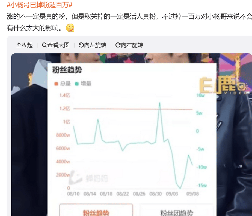Click the 查看大图 magnifier icon

click(44, 45)
